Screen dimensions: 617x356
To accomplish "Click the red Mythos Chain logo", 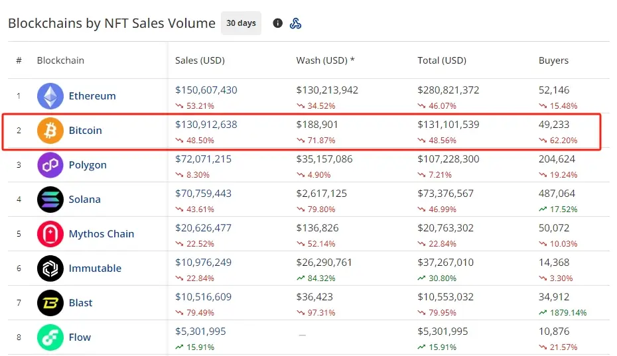I will coord(50,234).
